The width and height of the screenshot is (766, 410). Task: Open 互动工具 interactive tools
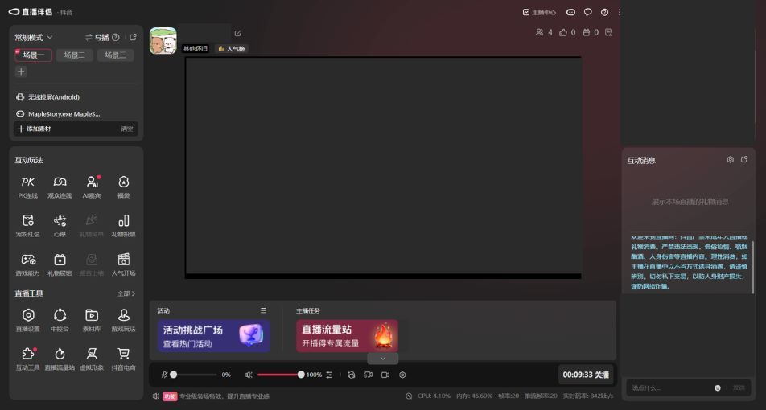click(28, 359)
